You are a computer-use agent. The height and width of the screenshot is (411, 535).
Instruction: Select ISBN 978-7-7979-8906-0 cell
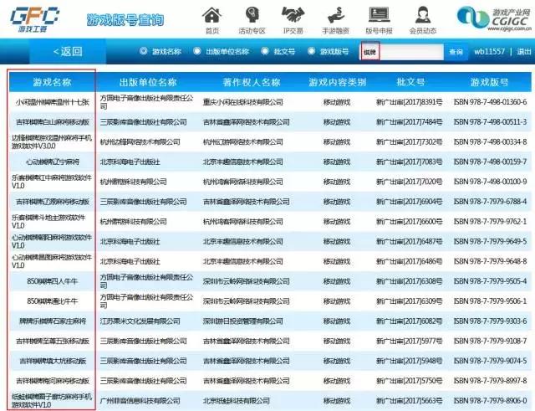pyautogui.click(x=490, y=400)
